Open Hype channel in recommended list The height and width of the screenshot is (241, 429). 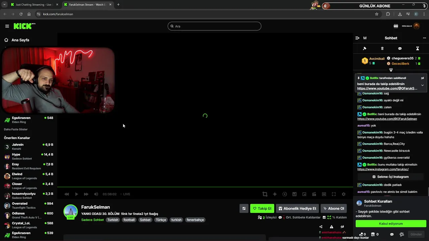[28, 156]
